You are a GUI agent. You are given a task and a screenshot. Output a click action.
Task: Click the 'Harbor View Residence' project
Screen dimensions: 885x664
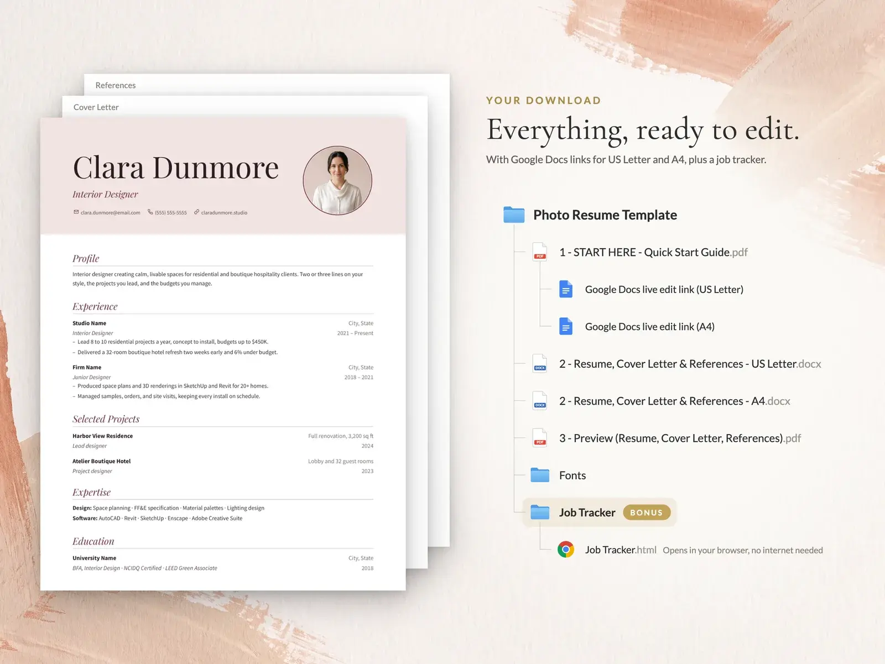tap(103, 436)
